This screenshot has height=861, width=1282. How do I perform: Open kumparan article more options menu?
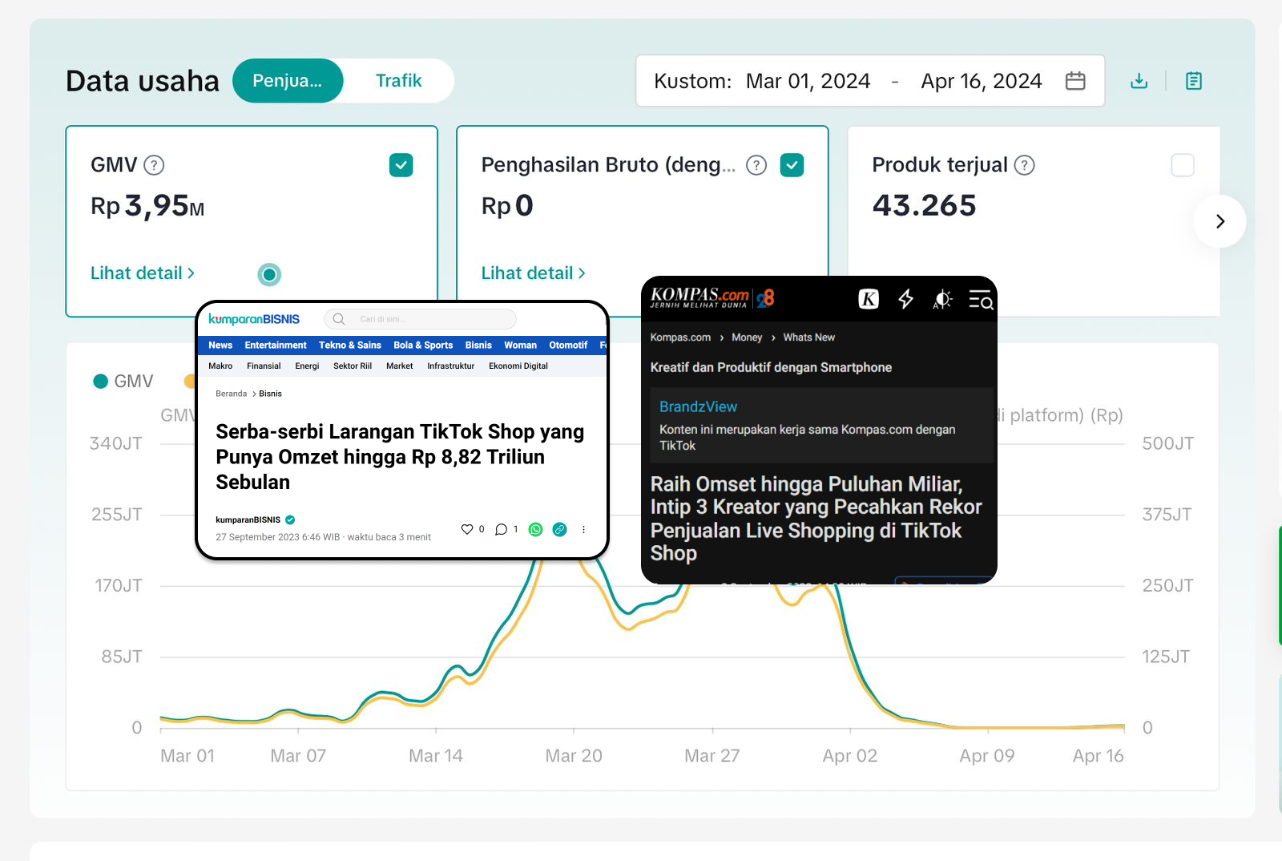coord(583,529)
